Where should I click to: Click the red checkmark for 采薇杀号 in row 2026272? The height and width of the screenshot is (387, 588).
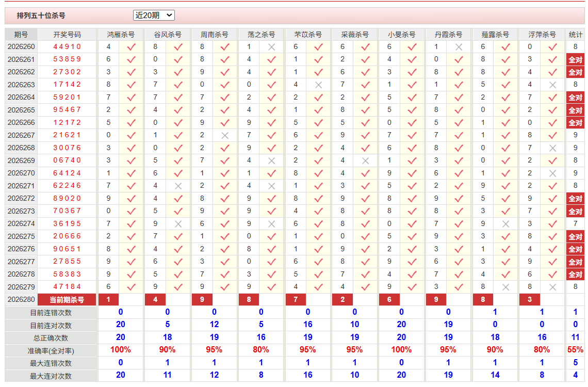pos(365,199)
